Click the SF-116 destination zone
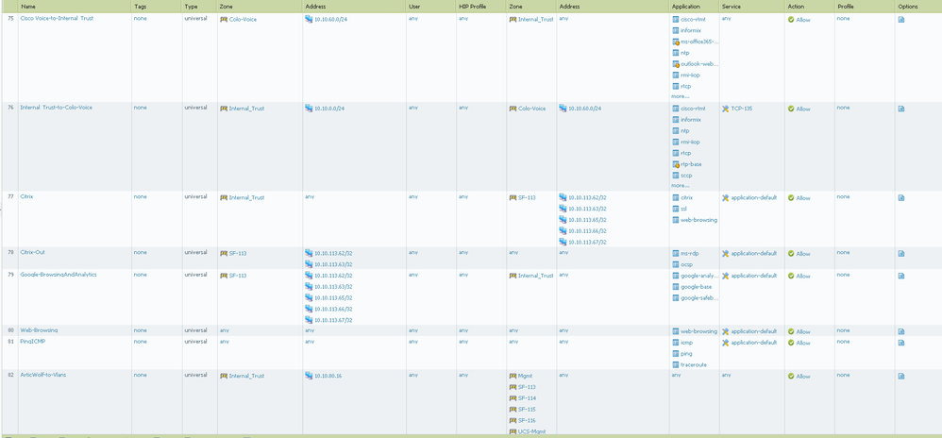Viewport: 942px width, 438px height. [527, 420]
